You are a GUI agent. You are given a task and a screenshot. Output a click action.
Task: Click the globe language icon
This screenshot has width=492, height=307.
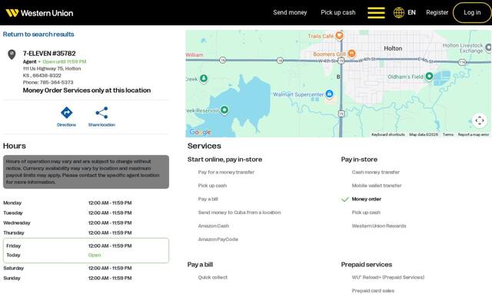(399, 12)
